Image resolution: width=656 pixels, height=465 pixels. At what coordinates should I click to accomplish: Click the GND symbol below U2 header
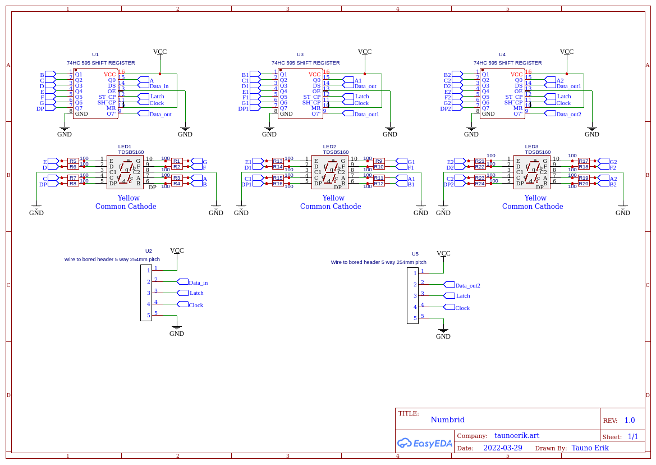(177, 330)
